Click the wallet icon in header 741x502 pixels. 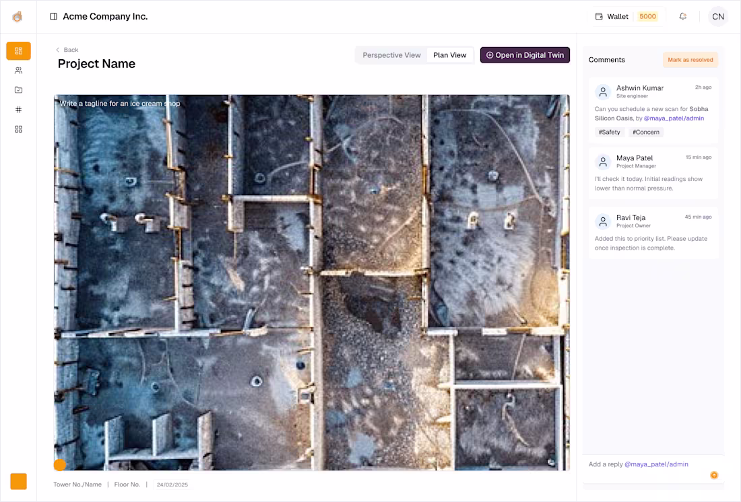599,17
